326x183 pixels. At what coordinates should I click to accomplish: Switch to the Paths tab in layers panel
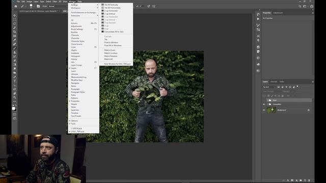(282, 82)
